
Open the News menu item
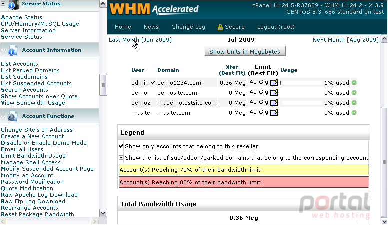[151, 27]
